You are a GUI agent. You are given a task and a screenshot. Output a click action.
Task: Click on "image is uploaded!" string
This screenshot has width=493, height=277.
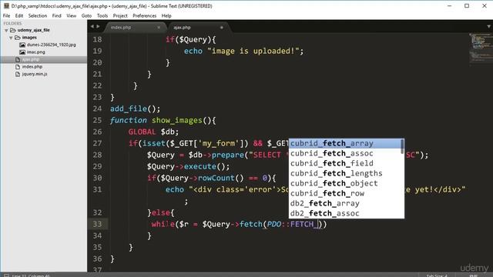(x=253, y=52)
